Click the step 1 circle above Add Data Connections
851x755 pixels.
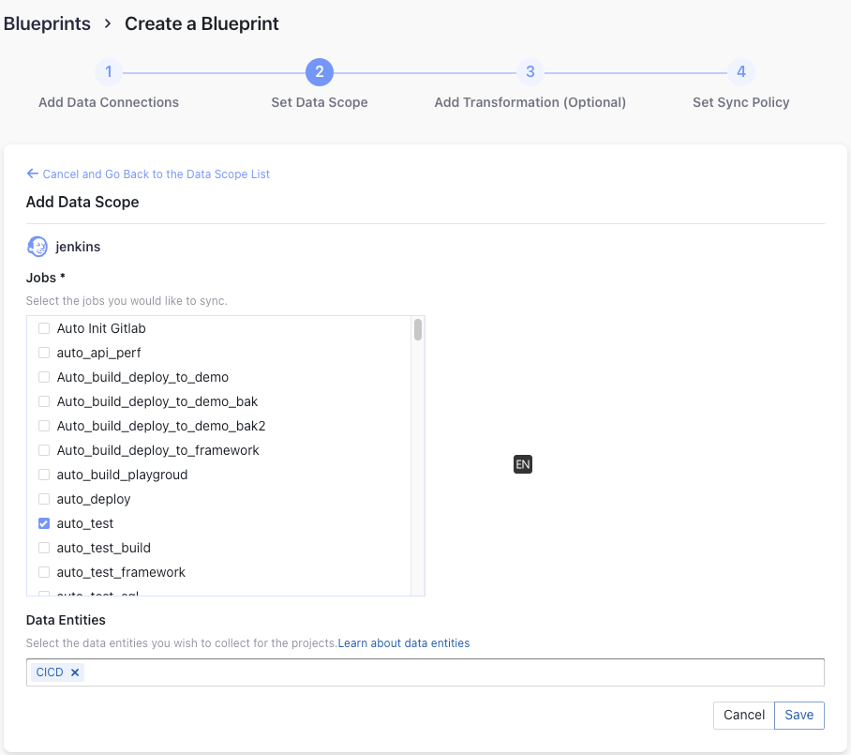point(108,71)
